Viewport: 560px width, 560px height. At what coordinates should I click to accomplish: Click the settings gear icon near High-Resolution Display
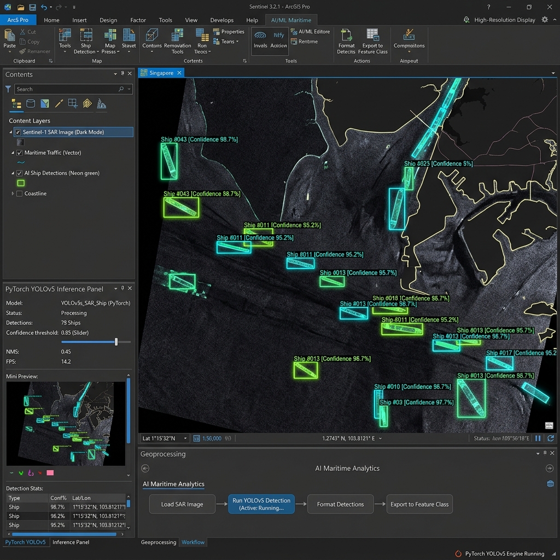tap(545, 20)
